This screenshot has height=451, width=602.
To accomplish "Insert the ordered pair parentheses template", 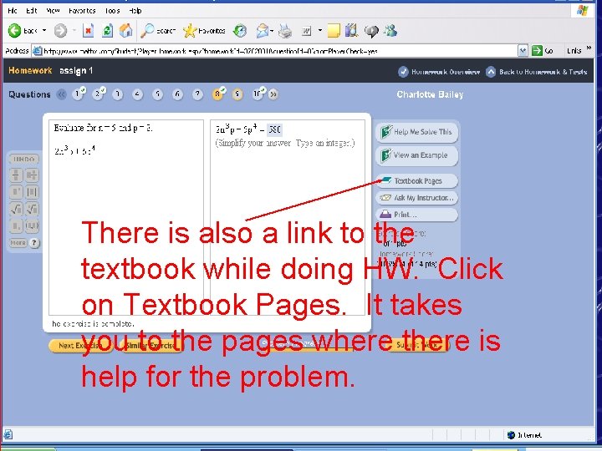I will [x=32, y=225].
